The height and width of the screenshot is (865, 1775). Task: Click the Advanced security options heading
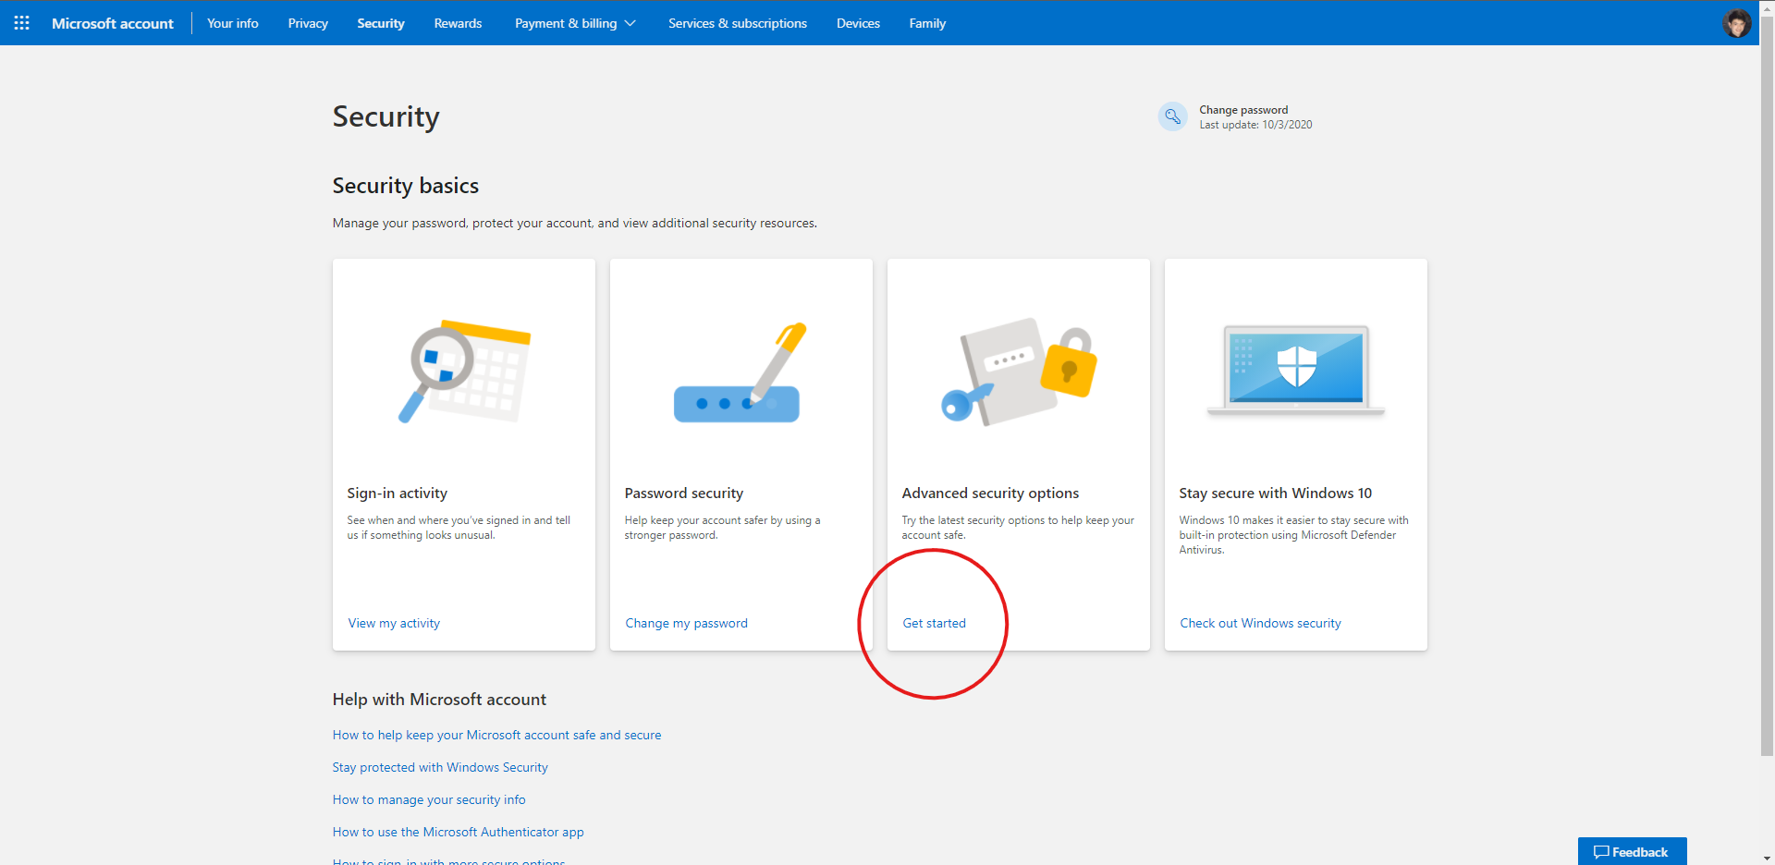coord(990,493)
